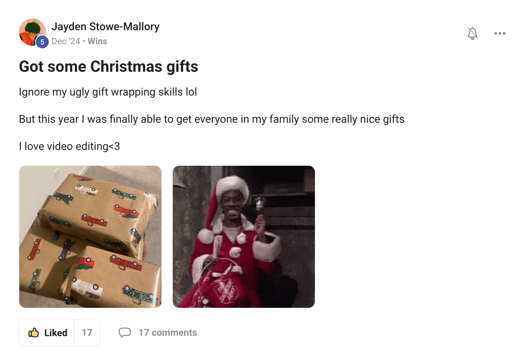This screenshot has height=355, width=530.
Task: Click the thumbs-up icon
Action: [x=34, y=332]
